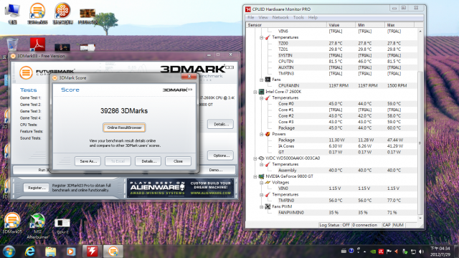
Task: Click the Futuremark orange logo icon
Action: click(x=26, y=72)
